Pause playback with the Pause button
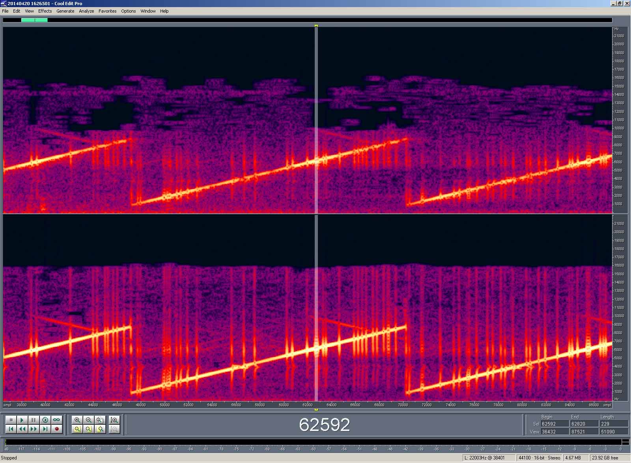This screenshot has height=463, width=631. [x=34, y=420]
